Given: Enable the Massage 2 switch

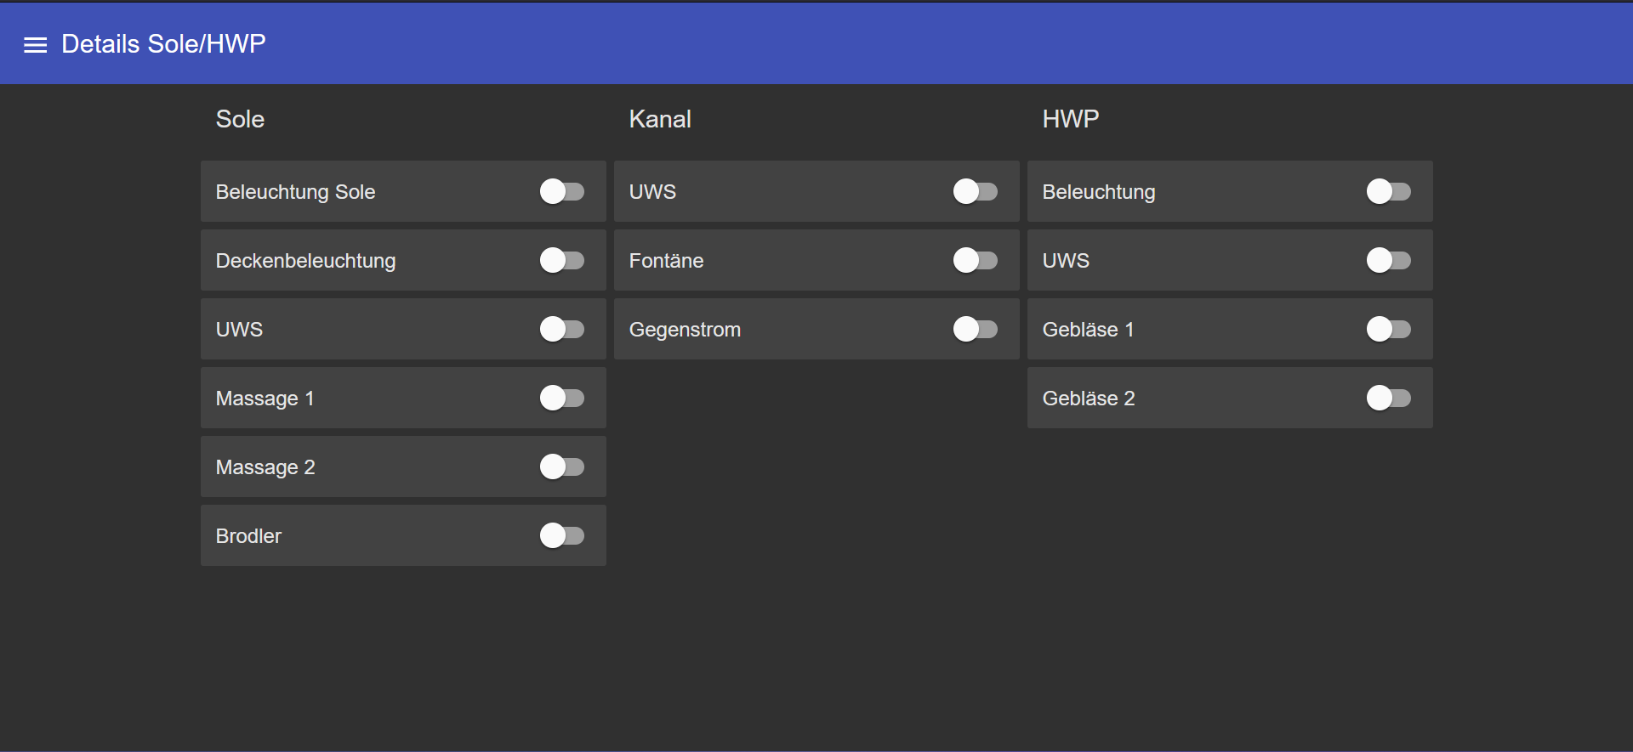Looking at the screenshot, I should (x=562, y=466).
